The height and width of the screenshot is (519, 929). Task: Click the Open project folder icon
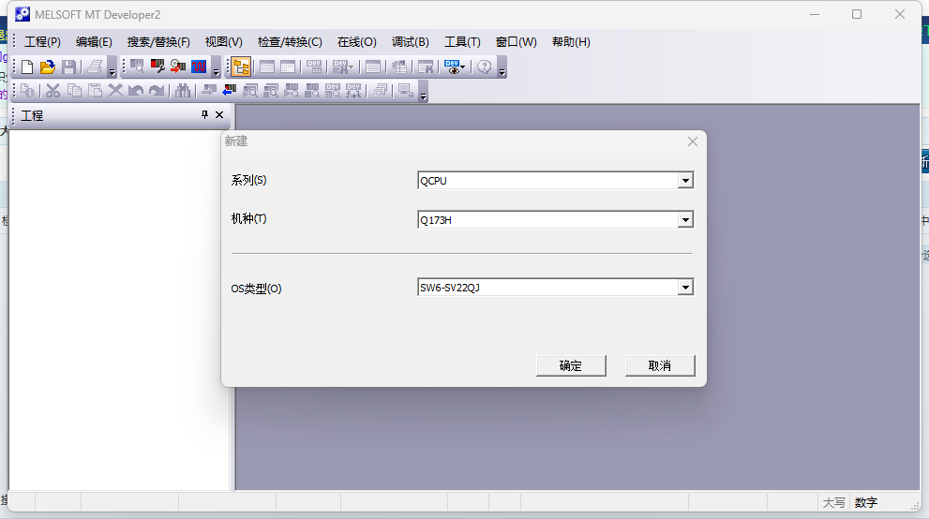point(48,67)
